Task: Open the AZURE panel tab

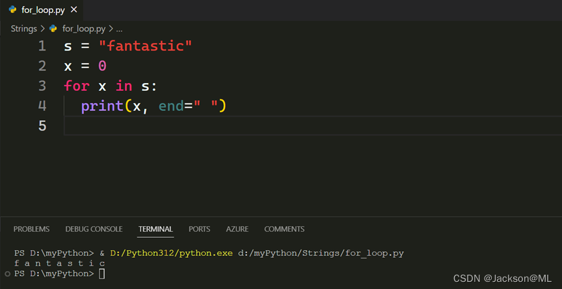Action: 237,229
